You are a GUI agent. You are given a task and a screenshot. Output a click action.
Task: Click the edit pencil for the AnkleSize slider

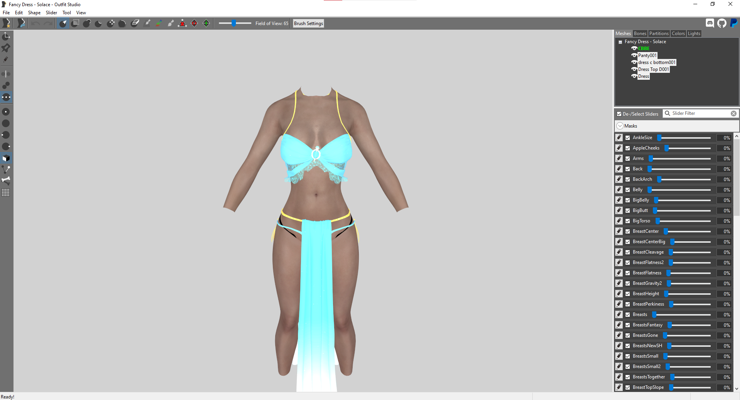pos(619,138)
